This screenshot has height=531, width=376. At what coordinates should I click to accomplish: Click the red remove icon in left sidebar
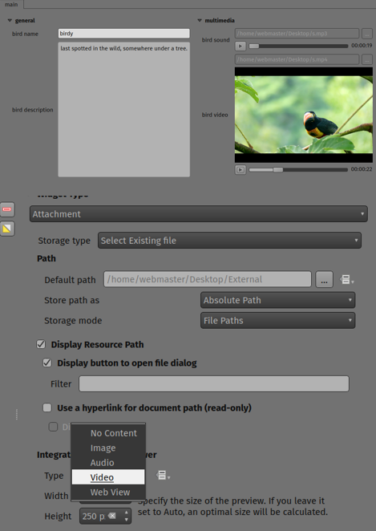click(x=7, y=209)
